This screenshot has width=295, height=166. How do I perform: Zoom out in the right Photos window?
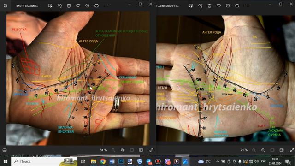point(254,150)
